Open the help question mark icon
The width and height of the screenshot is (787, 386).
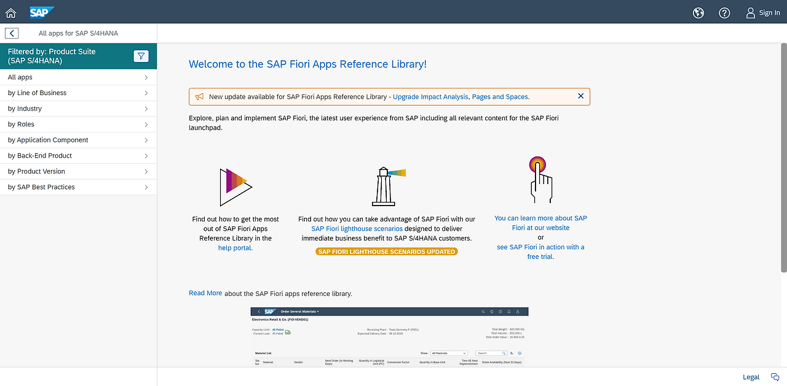[724, 12]
